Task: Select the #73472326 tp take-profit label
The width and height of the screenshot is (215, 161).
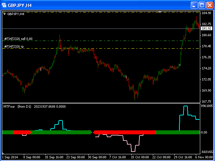Action: [x=14, y=47]
